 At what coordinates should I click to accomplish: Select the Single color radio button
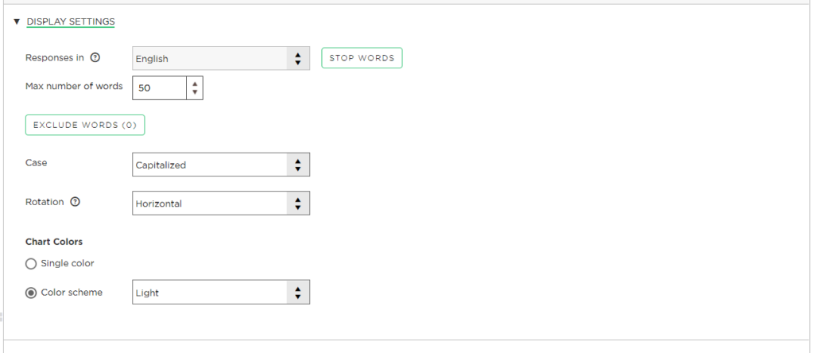31,263
